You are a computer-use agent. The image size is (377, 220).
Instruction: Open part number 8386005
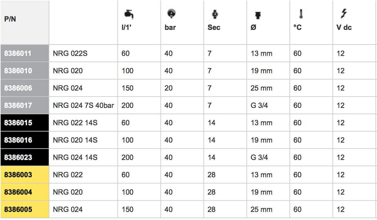pyautogui.click(x=18, y=209)
